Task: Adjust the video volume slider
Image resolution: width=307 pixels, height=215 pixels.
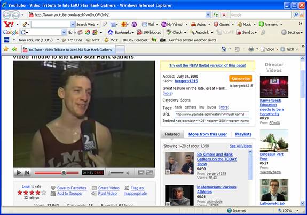Action: pos(116,173)
